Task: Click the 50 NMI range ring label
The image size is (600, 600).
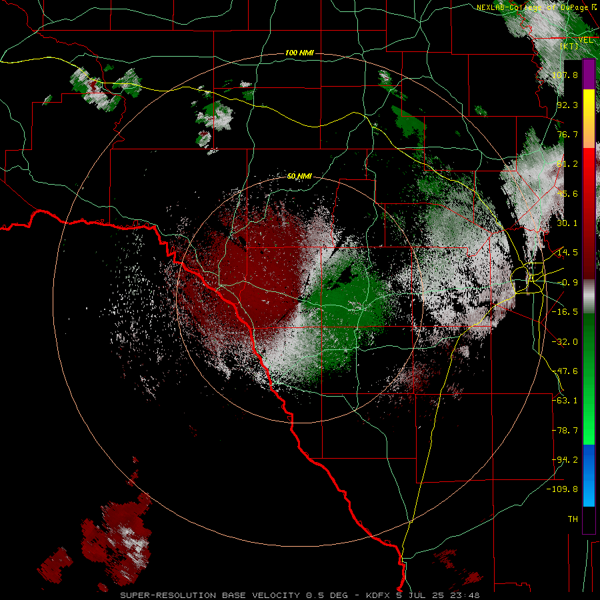Action: [299, 176]
